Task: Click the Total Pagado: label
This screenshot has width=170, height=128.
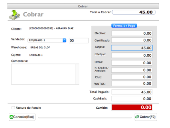Action: (x=99, y=92)
